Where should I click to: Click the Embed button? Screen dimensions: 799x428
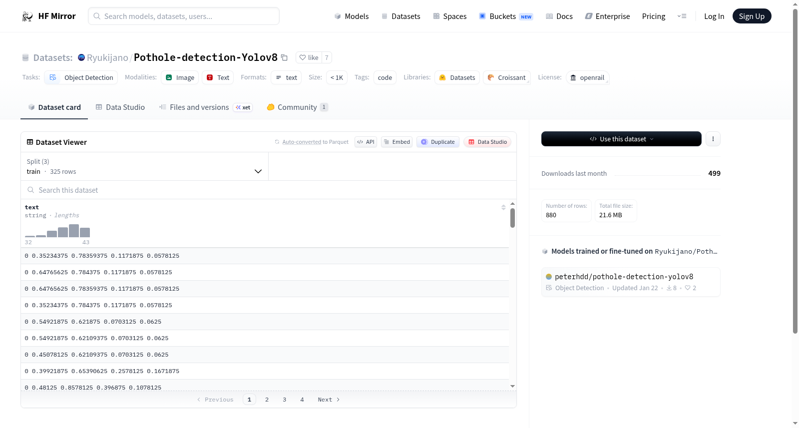click(397, 142)
